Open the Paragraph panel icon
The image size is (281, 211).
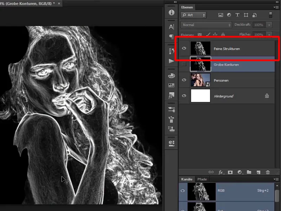[x=171, y=37]
